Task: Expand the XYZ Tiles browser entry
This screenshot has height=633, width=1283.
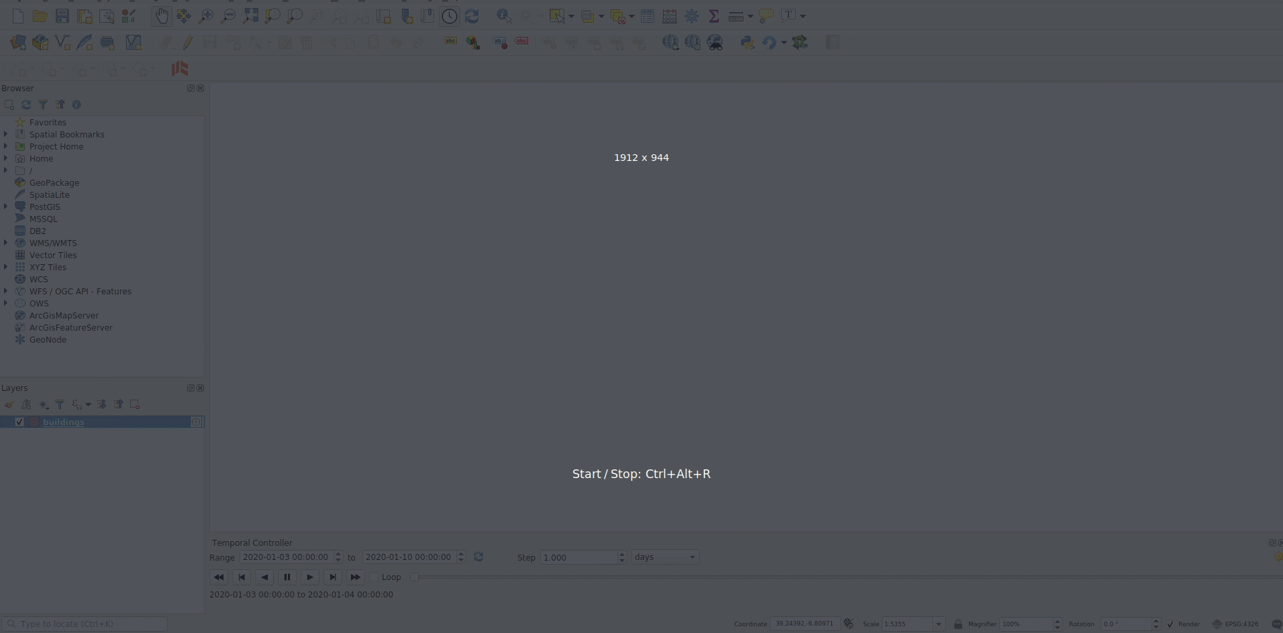Action: point(6,267)
